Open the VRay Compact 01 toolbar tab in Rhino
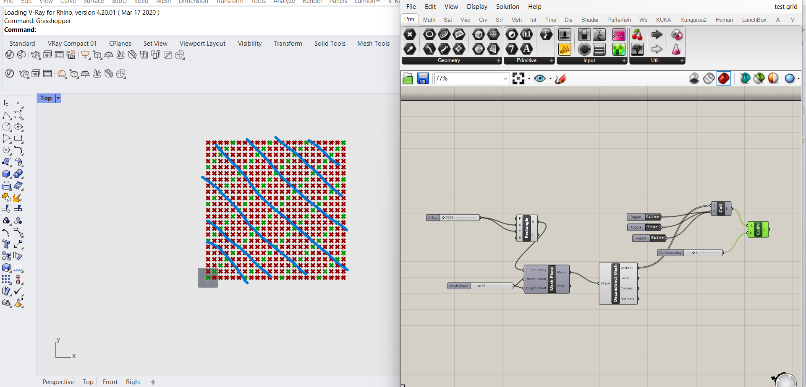The width and height of the screenshot is (806, 387). point(72,43)
